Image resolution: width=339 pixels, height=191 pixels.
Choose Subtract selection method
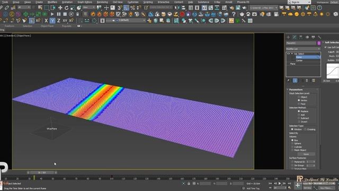[x=299, y=118]
